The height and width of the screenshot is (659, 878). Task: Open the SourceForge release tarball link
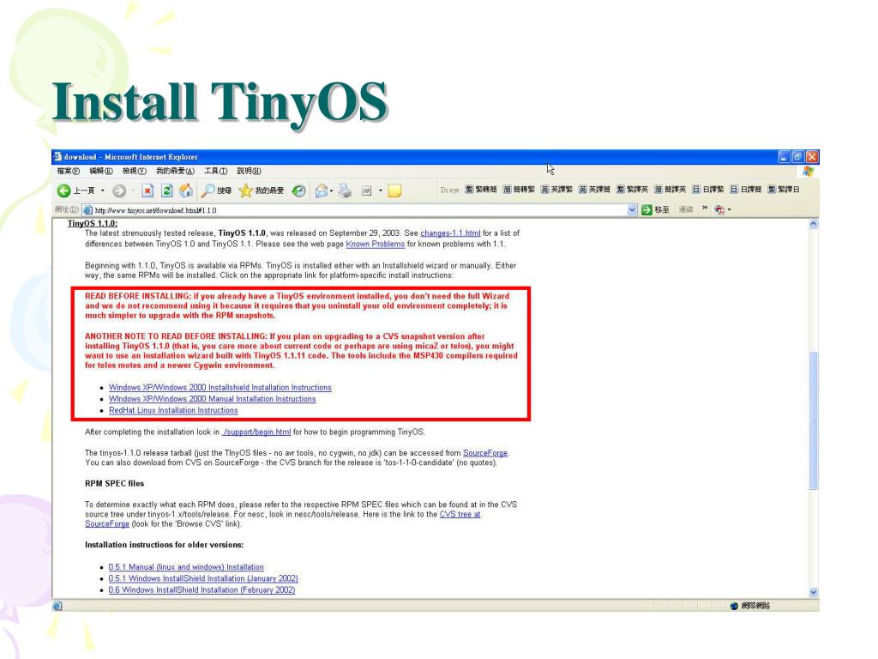tap(485, 453)
